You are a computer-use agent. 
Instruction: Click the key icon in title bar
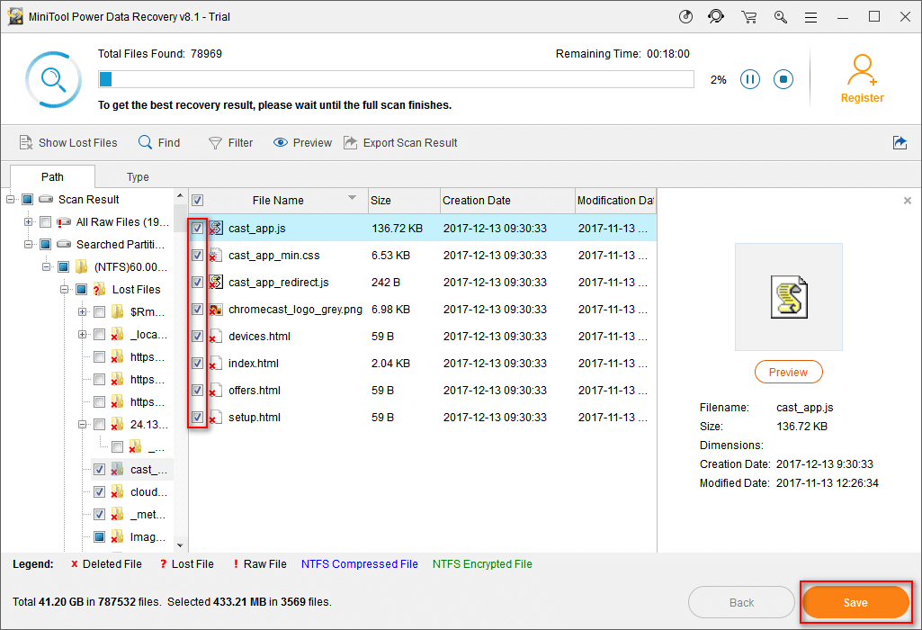point(780,17)
